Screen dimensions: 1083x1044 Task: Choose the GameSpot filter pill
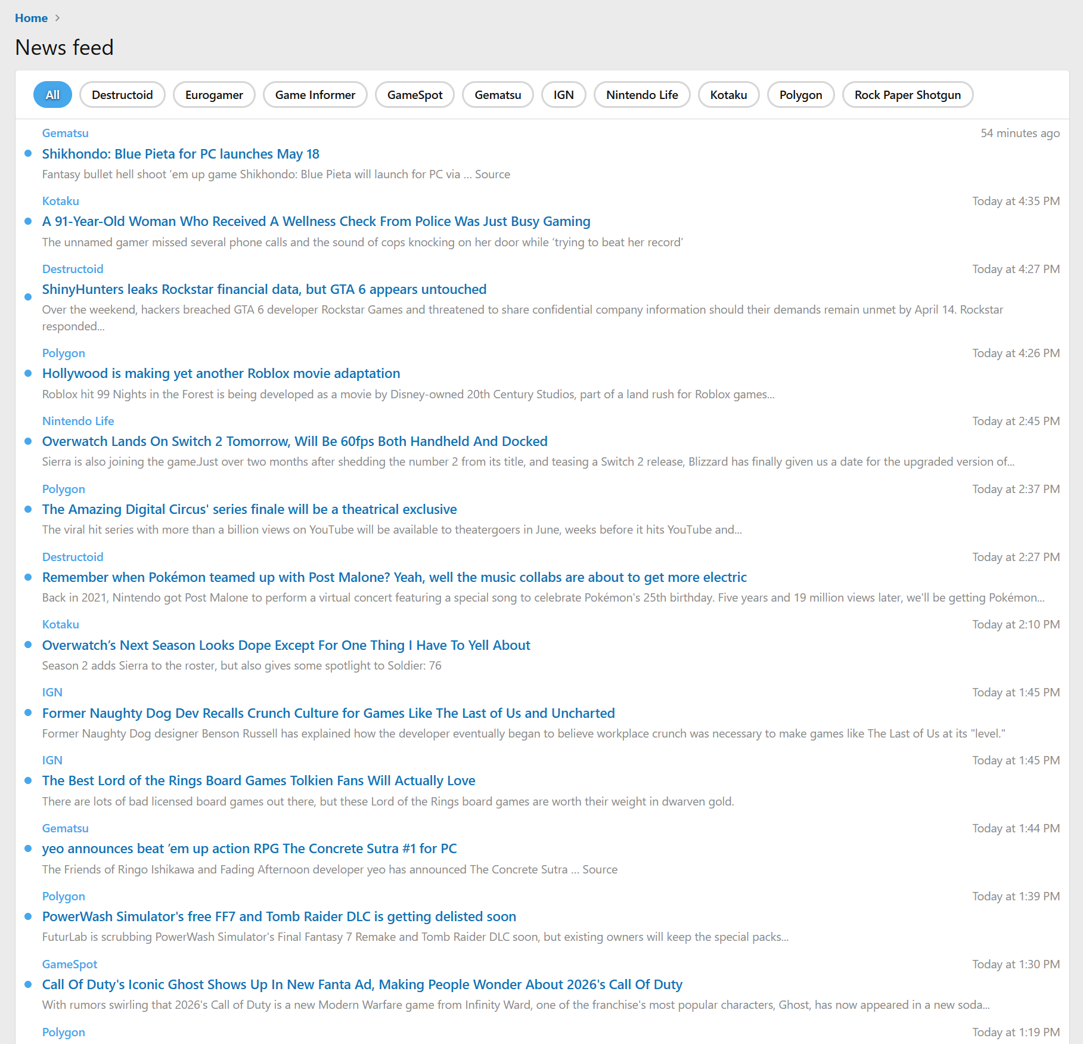pos(415,95)
